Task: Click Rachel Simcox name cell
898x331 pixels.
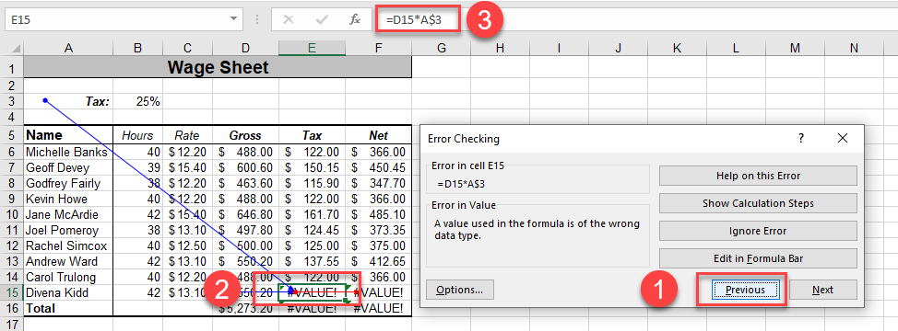Action: coord(68,246)
